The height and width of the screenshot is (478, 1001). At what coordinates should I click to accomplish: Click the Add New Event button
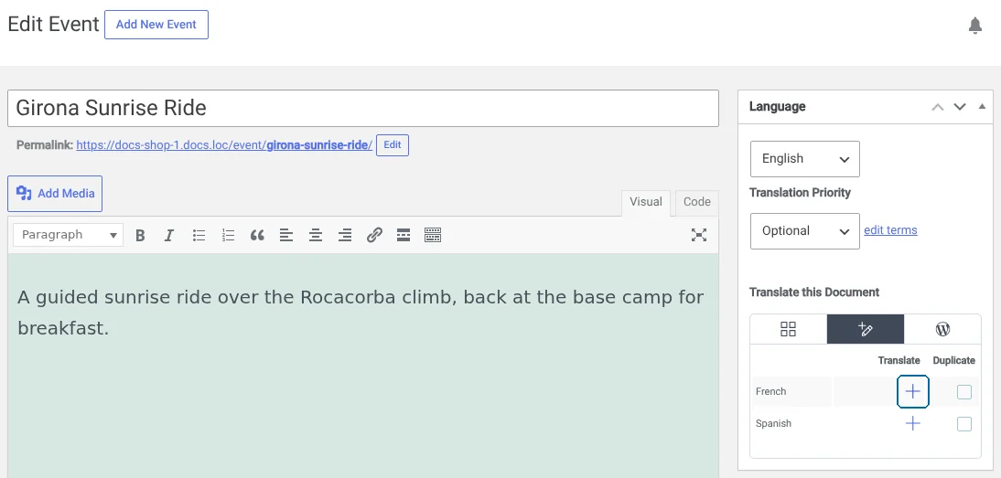pyautogui.click(x=156, y=25)
